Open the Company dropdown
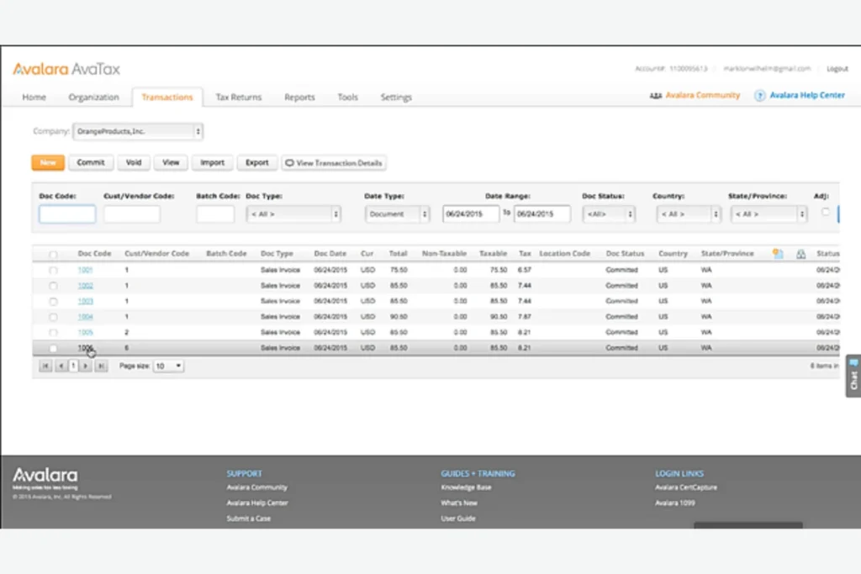861x574 pixels. (x=138, y=132)
